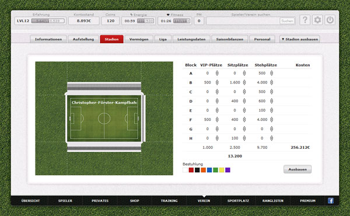Viewport: 350px width, 216px height.
Task: Open the help question mark icon
Action: 305,20
